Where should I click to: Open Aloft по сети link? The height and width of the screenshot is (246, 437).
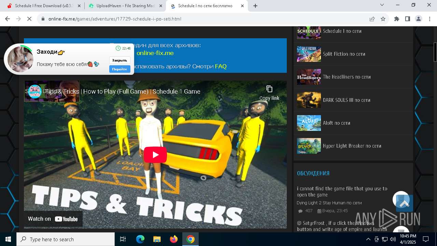point(337,123)
